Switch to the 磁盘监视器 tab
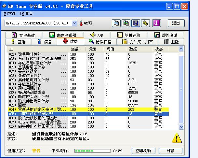Viewport: 198px width, 158px height. point(63,35)
